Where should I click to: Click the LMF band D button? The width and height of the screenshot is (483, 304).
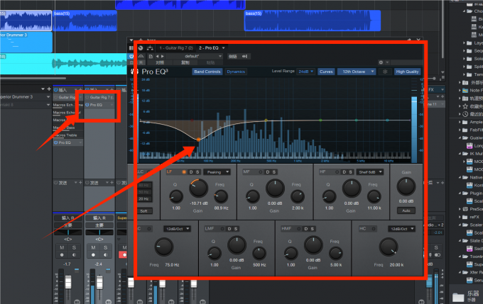pyautogui.click(x=229, y=229)
